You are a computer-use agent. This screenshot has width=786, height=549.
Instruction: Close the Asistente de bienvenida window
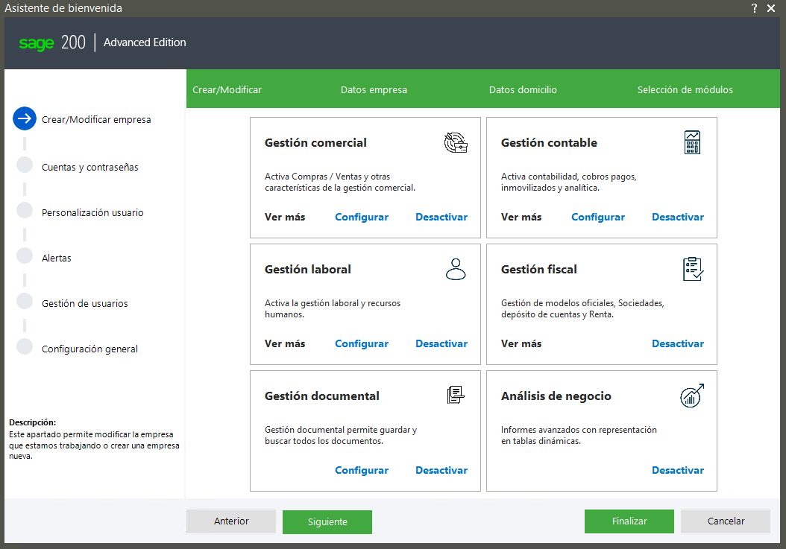[772, 8]
